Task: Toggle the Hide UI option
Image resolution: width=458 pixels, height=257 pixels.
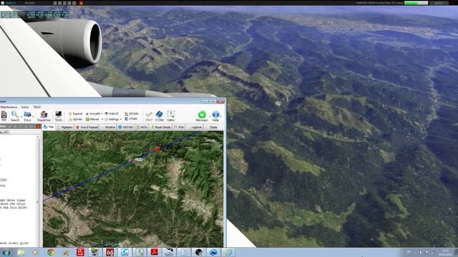Action: coord(112,114)
